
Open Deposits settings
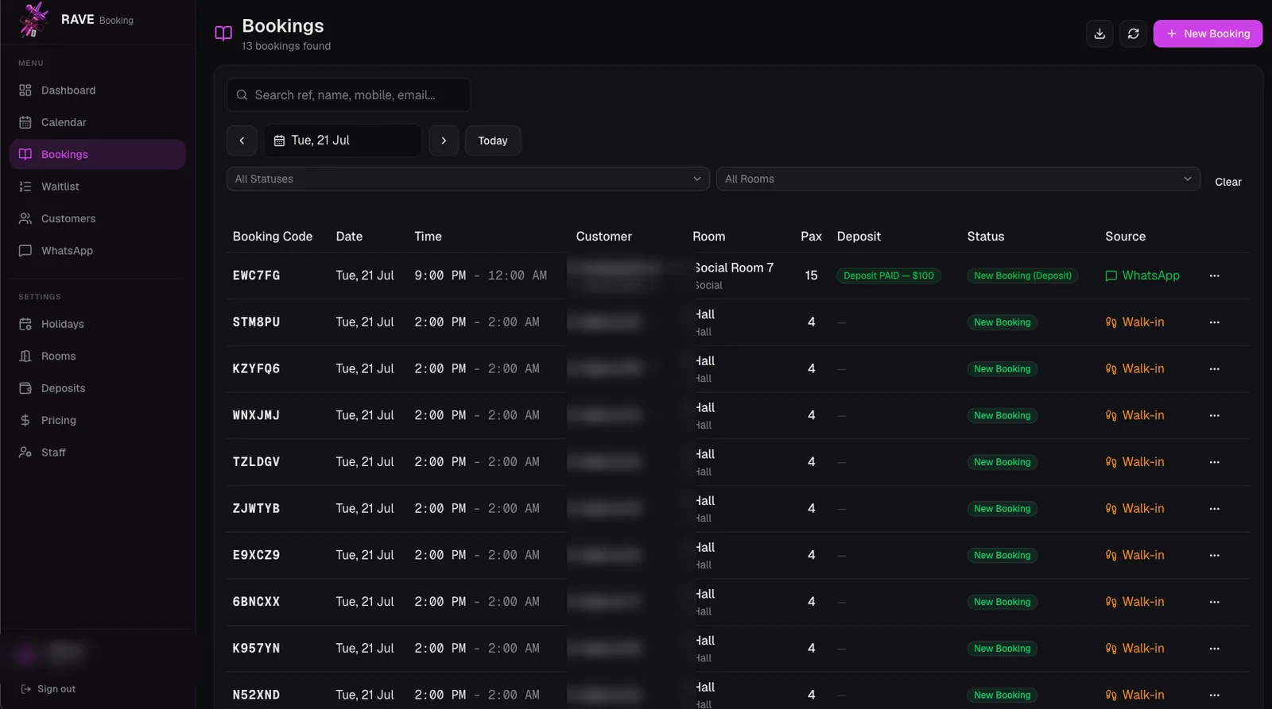97,388
